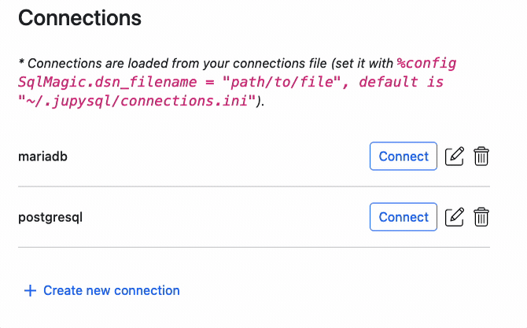
Task: Delete the mariadb connection with trash icon
Action: (481, 157)
